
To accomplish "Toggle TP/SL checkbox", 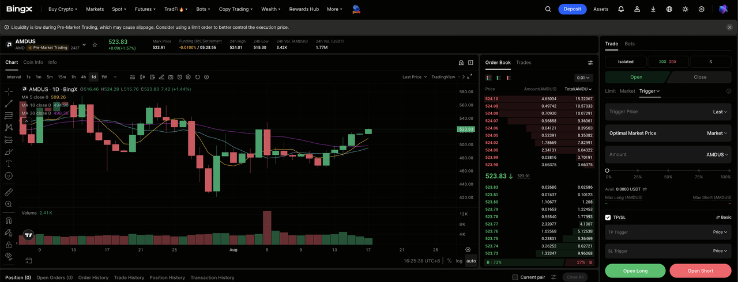I will [608, 218].
